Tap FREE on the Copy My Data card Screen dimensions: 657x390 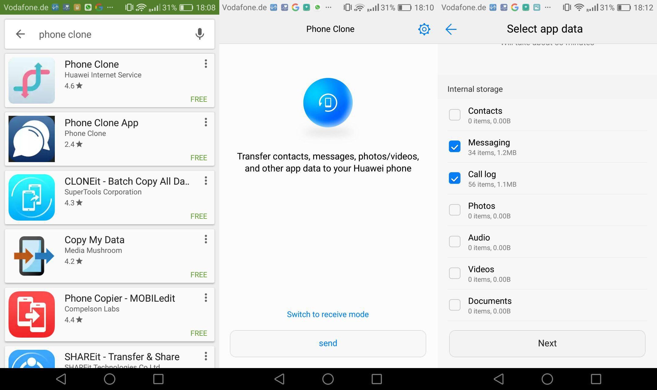[x=199, y=275]
